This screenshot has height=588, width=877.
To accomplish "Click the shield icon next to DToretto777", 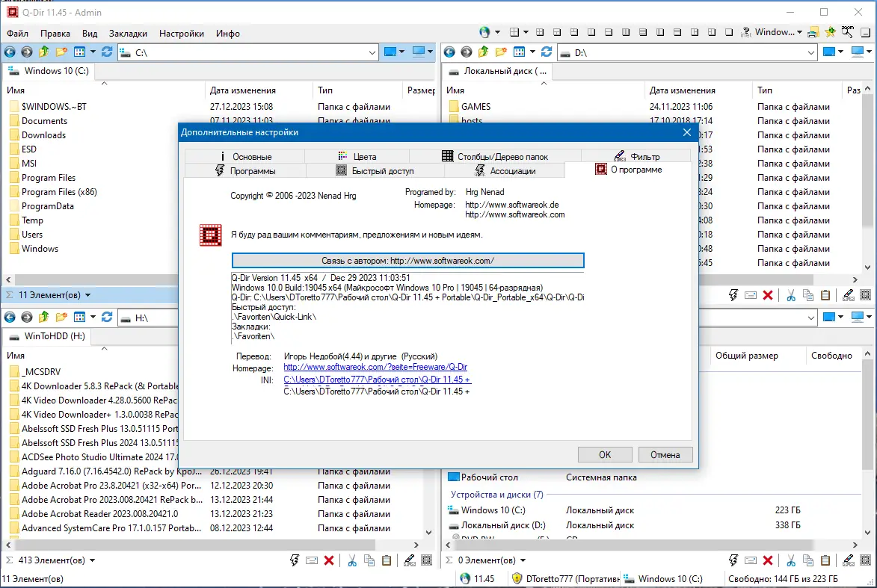I will click(517, 578).
